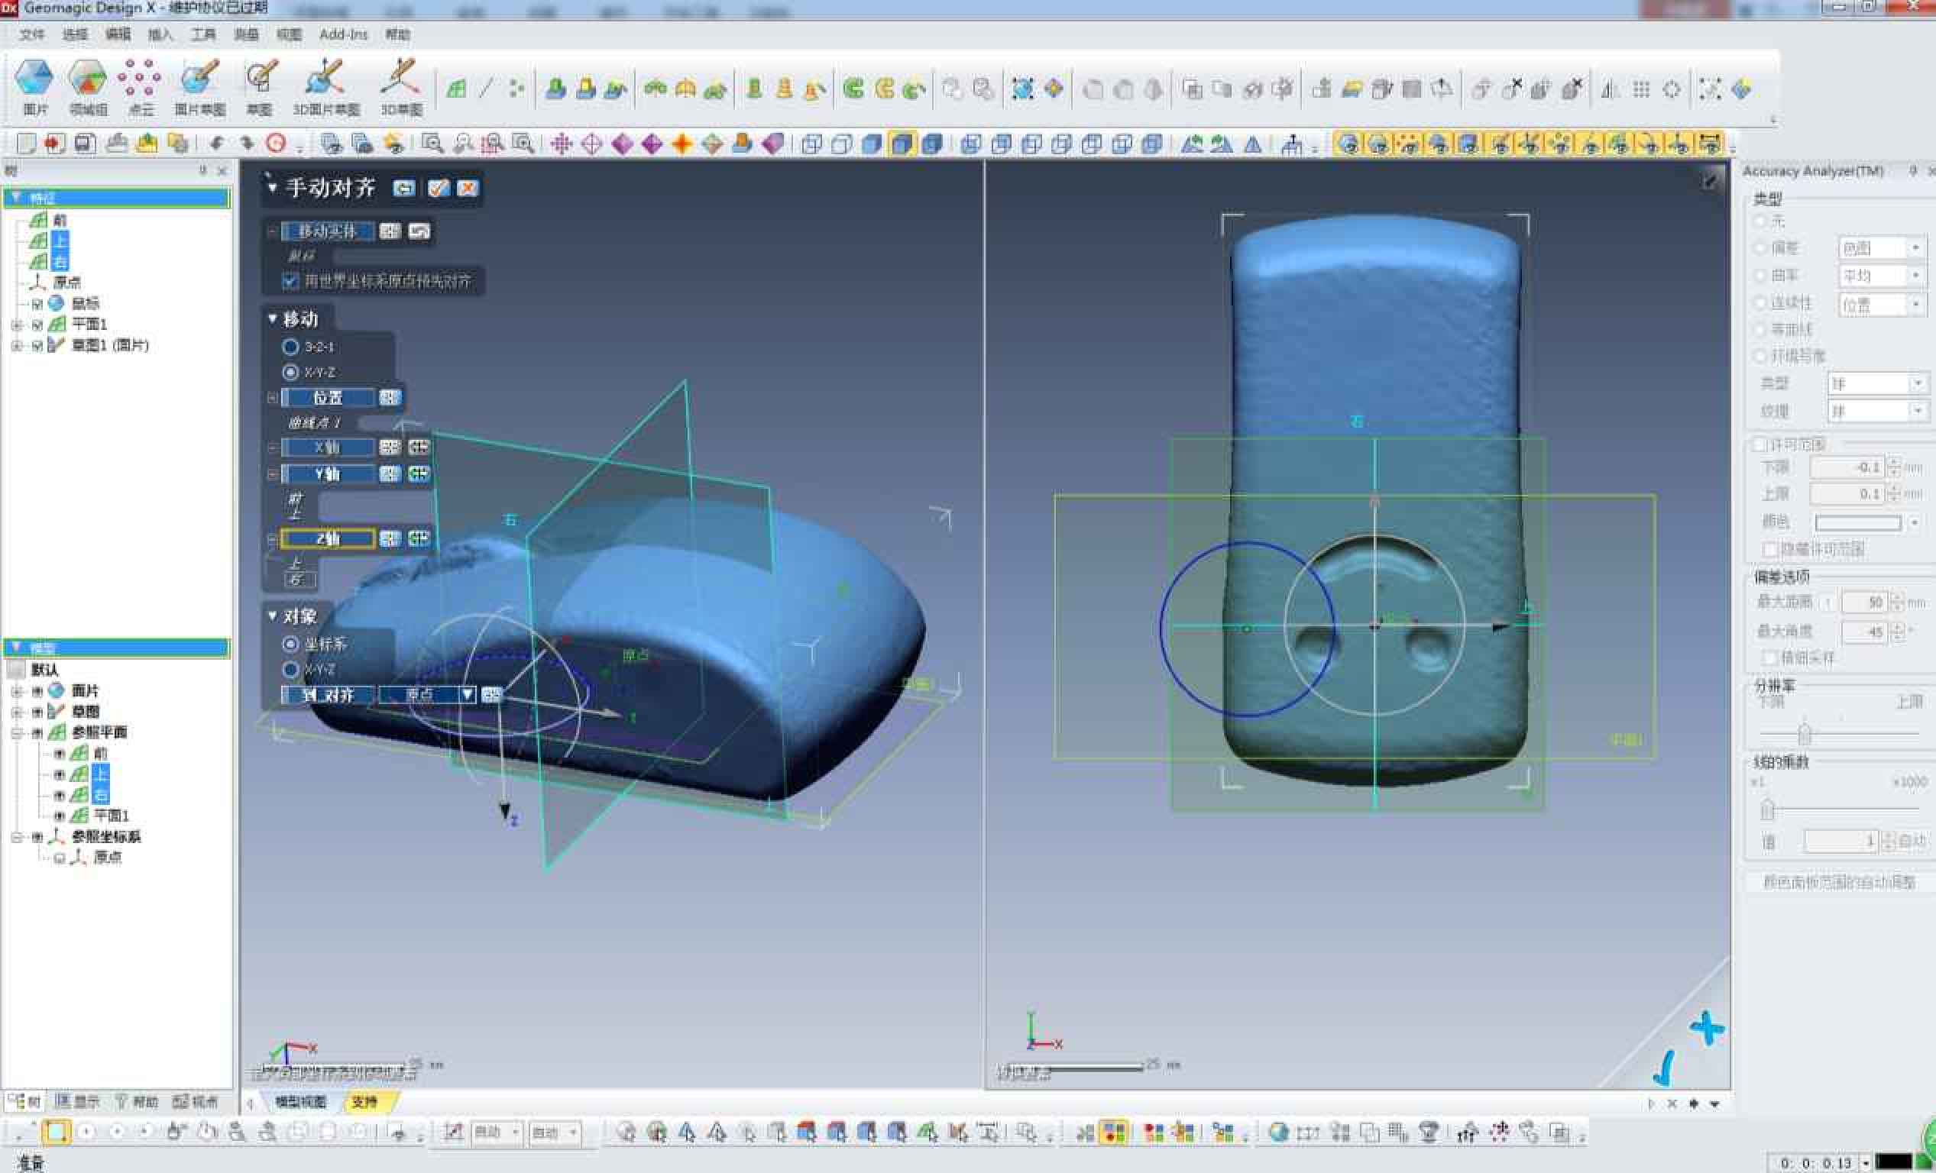This screenshot has height=1173, width=1936.
Task: Select X-Y-Z radio under 移动
Action: point(290,371)
